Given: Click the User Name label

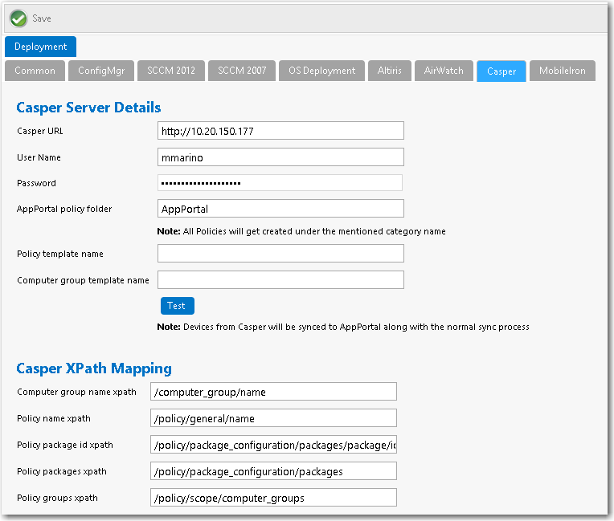Looking at the screenshot, I should click(39, 157).
